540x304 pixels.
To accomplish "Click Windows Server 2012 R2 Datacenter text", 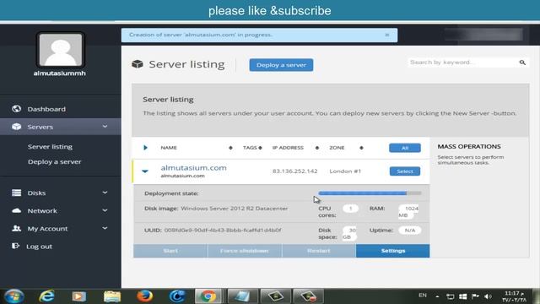I will point(235,209).
